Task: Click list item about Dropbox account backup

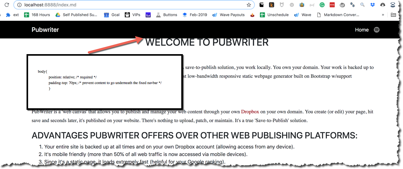Action: (x=169, y=147)
